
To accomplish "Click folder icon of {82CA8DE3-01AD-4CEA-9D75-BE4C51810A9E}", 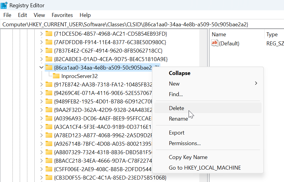I will pyautogui.click(x=49, y=59).
